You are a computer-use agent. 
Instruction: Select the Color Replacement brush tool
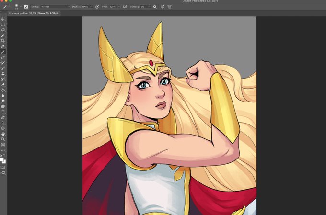pos(3,63)
